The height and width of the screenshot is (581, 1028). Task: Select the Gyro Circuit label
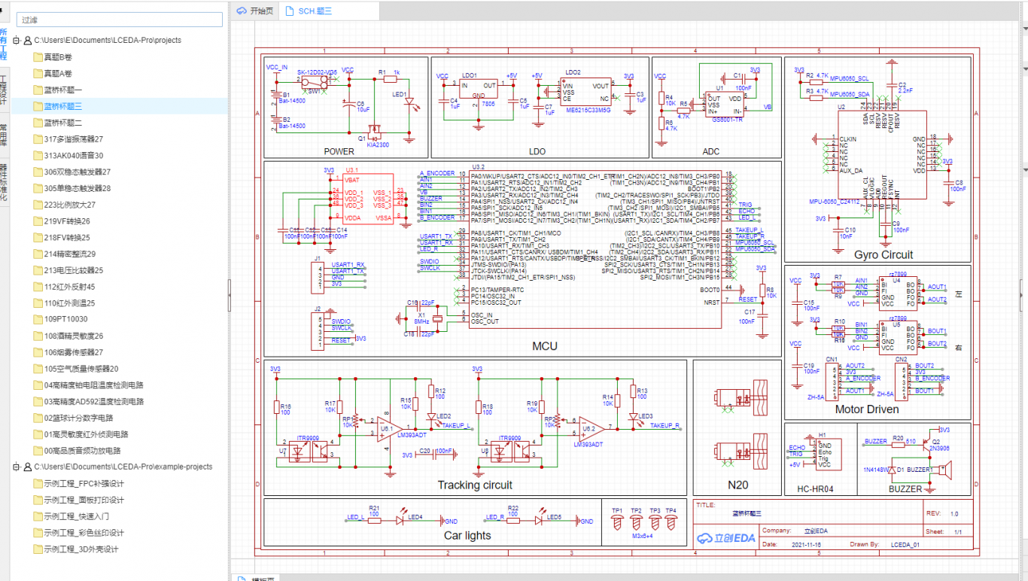click(884, 254)
